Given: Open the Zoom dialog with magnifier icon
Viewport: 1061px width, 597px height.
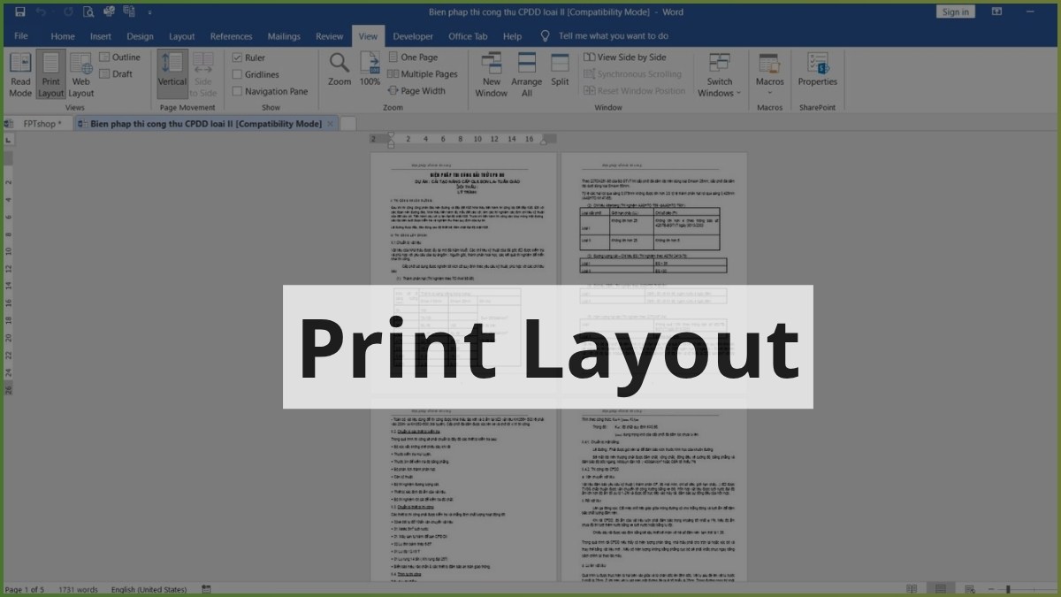Looking at the screenshot, I should pyautogui.click(x=339, y=71).
